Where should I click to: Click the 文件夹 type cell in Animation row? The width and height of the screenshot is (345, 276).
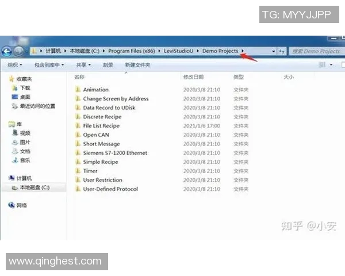tap(241, 90)
